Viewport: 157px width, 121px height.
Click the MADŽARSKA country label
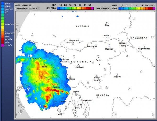coord(139,38)
